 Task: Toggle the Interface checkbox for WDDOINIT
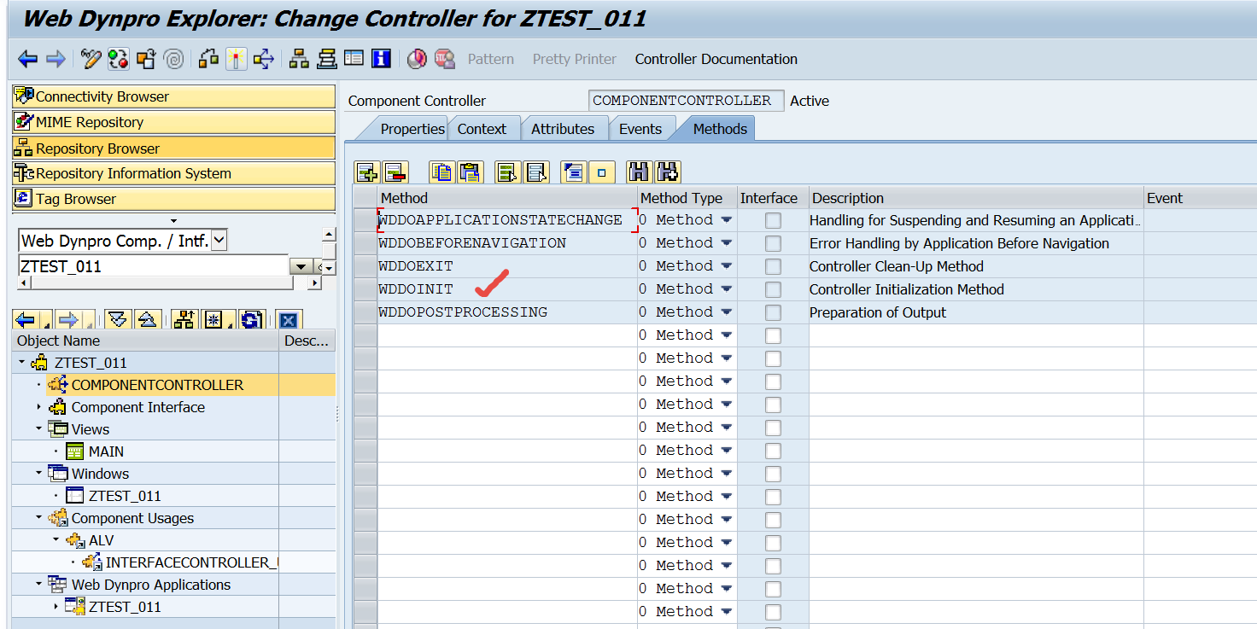tap(773, 289)
